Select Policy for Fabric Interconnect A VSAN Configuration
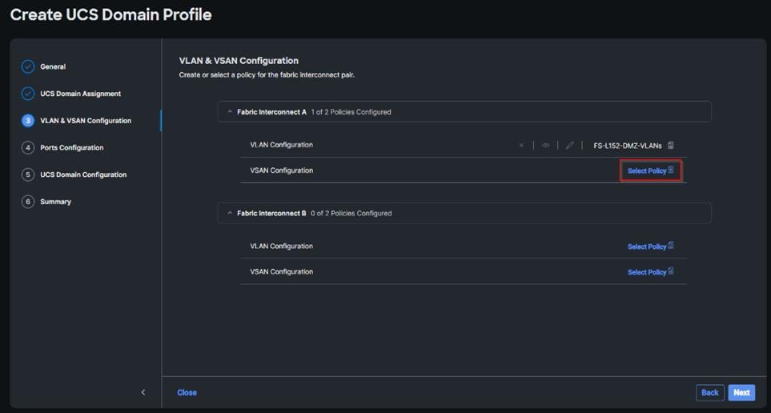This screenshot has width=771, height=413. click(x=650, y=170)
